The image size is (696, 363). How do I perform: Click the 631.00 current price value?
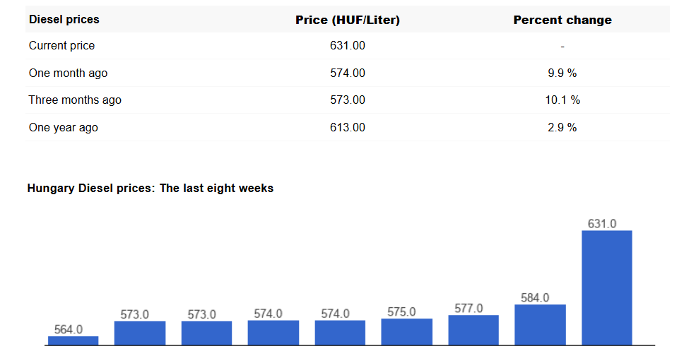pyautogui.click(x=348, y=46)
